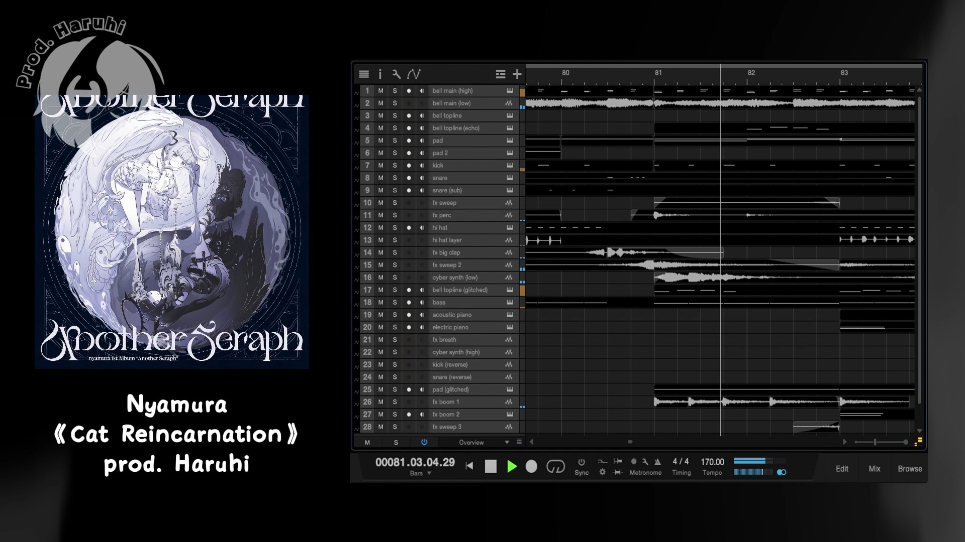Toggle the blue performance monitor switch

(782, 472)
